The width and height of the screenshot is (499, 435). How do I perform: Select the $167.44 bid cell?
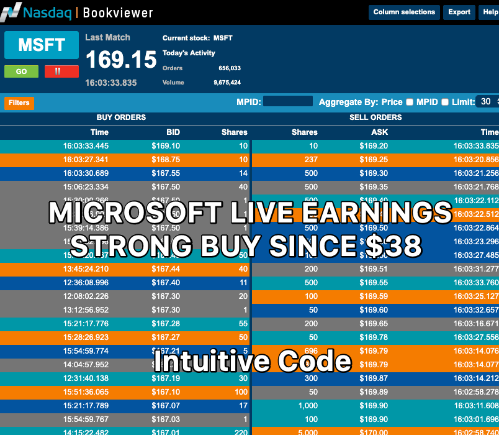[x=166, y=269]
